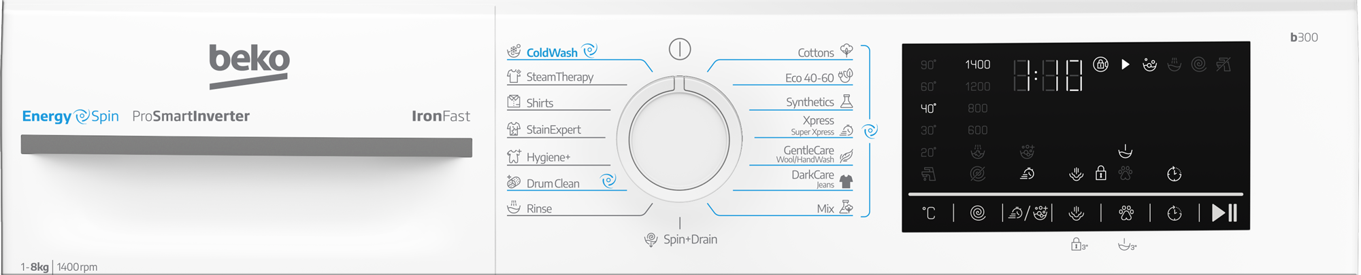Screen dimensions: 1361x275
Task: Tap the cold-water tap icon below 20°
Action: click(928, 175)
